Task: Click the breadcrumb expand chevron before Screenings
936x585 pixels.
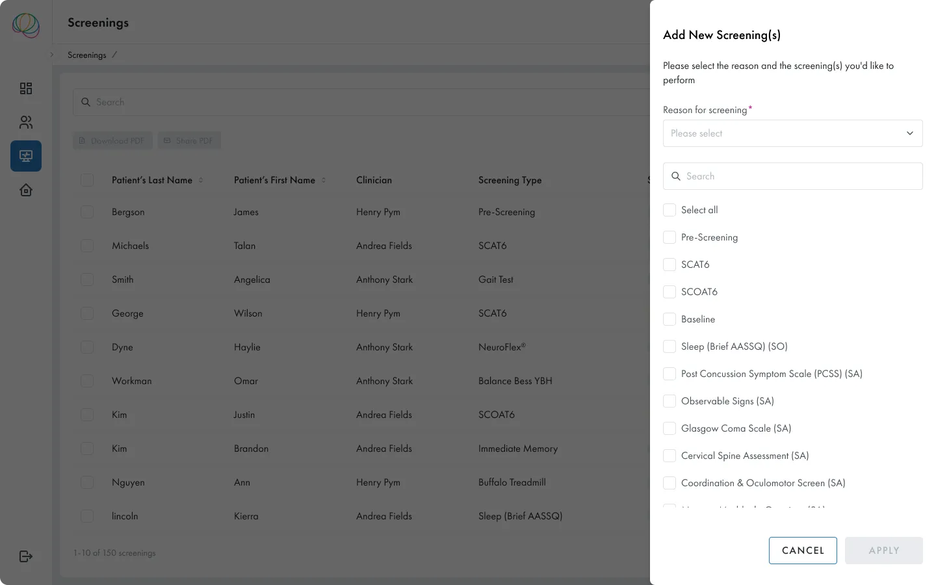Action: click(52, 55)
